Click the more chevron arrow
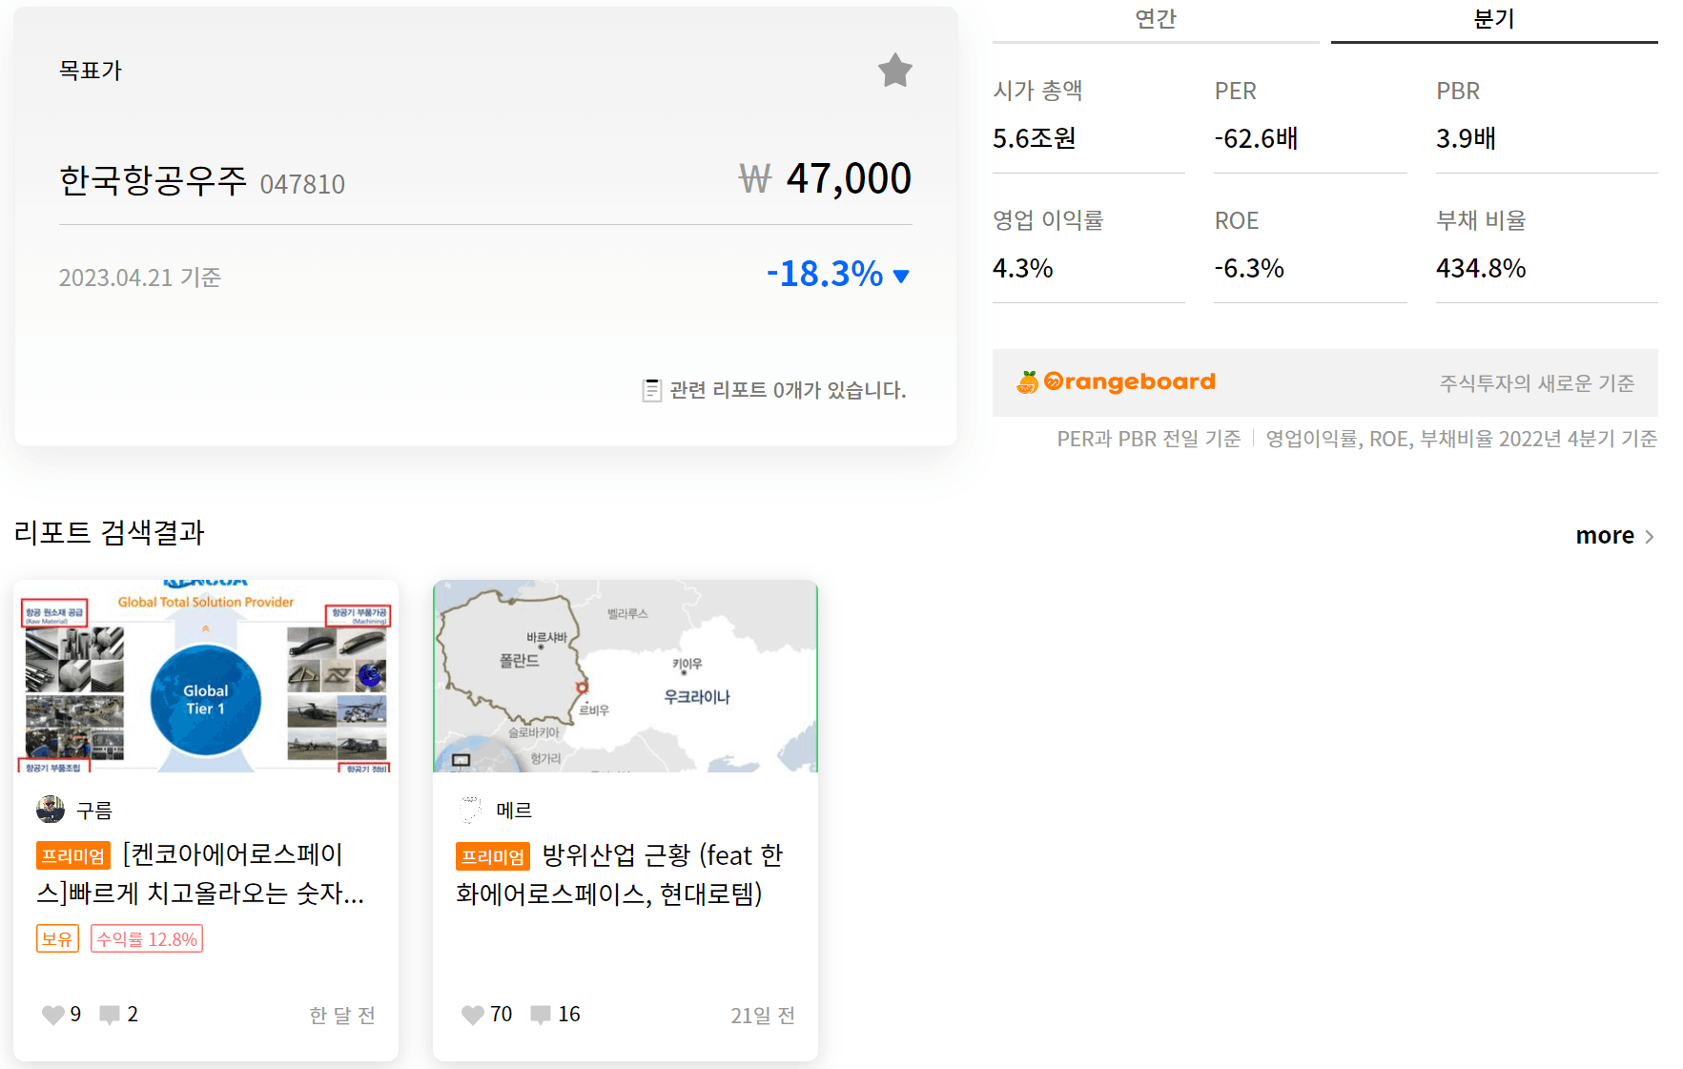1683x1069 pixels. click(1650, 537)
